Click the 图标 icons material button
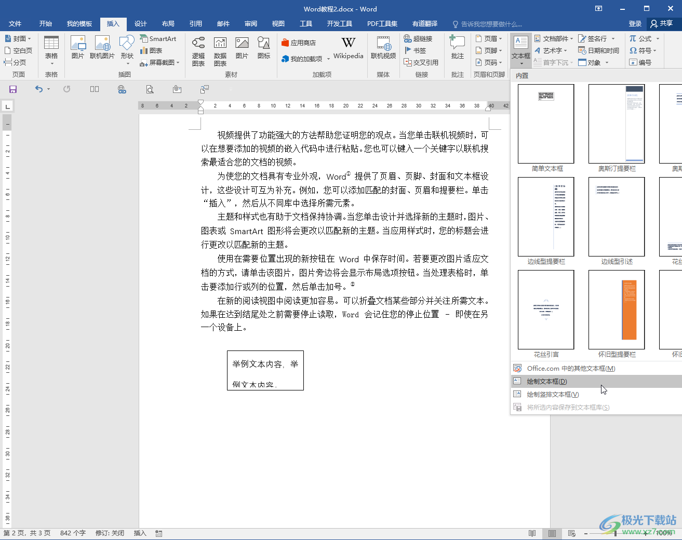 pyautogui.click(x=264, y=48)
